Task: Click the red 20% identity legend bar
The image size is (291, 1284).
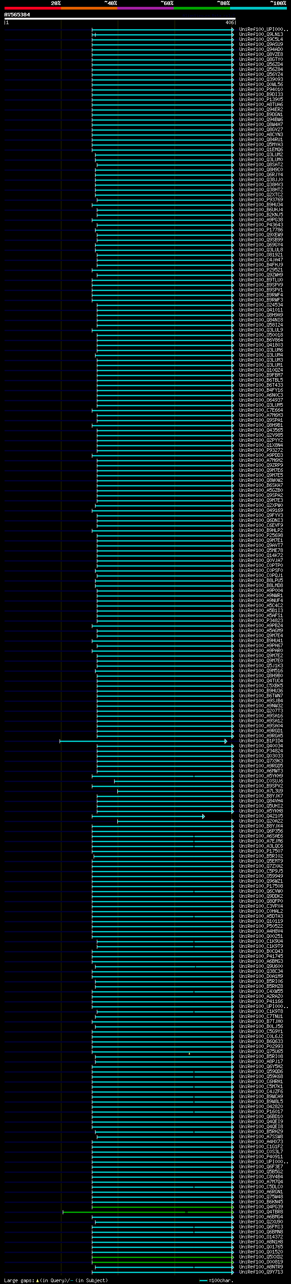Action: pos(32,9)
